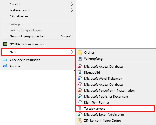156x125 pixels.
Task: Open NVIDIA Systemsteuerung via its green icon
Action: coord(5,44)
